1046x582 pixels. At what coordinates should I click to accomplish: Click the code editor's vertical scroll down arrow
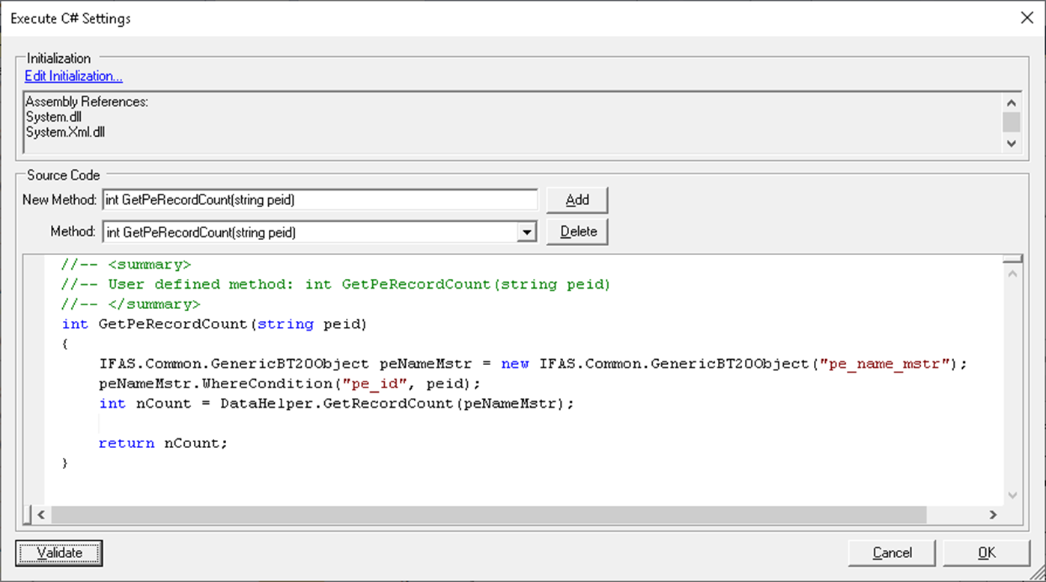pyautogui.click(x=1012, y=495)
